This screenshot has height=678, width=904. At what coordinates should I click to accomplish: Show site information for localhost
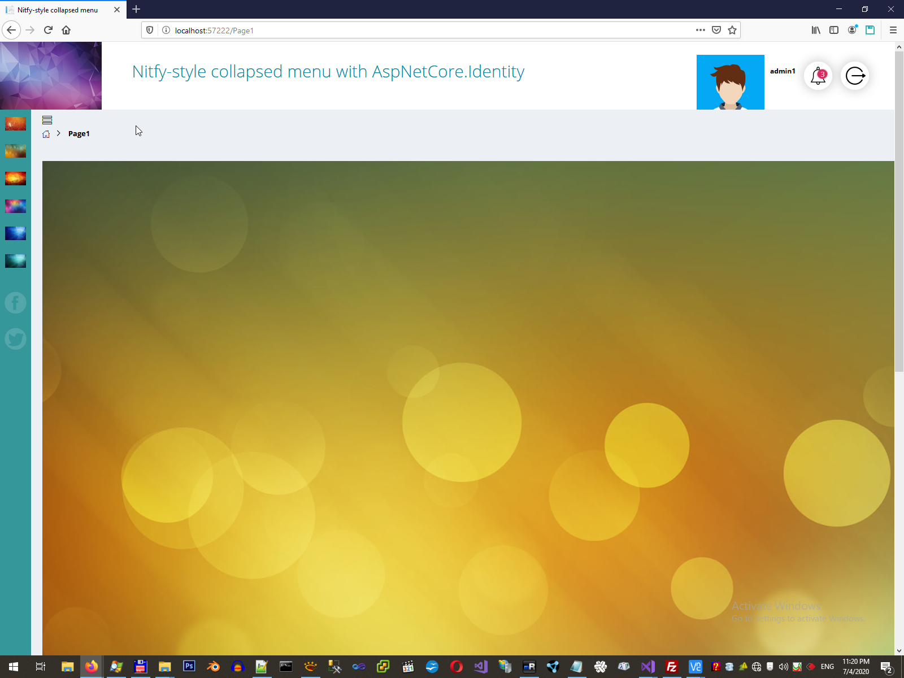pos(166,30)
